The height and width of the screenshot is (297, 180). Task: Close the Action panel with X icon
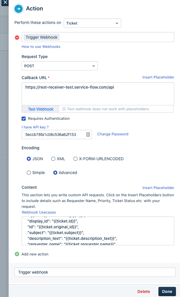point(5,3)
